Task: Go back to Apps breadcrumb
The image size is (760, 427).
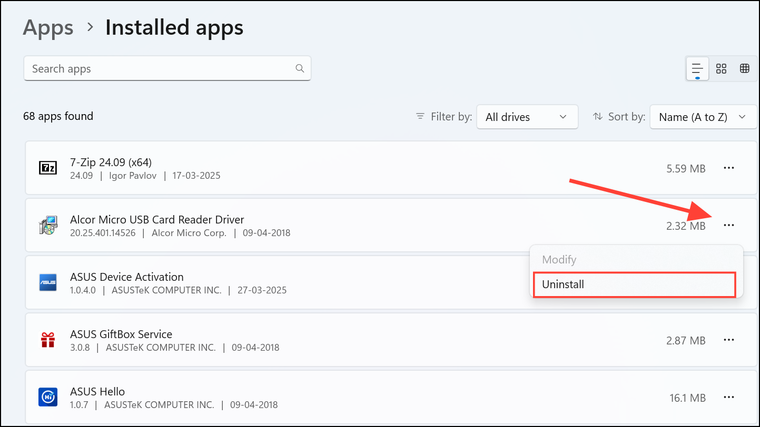Action: [48, 27]
